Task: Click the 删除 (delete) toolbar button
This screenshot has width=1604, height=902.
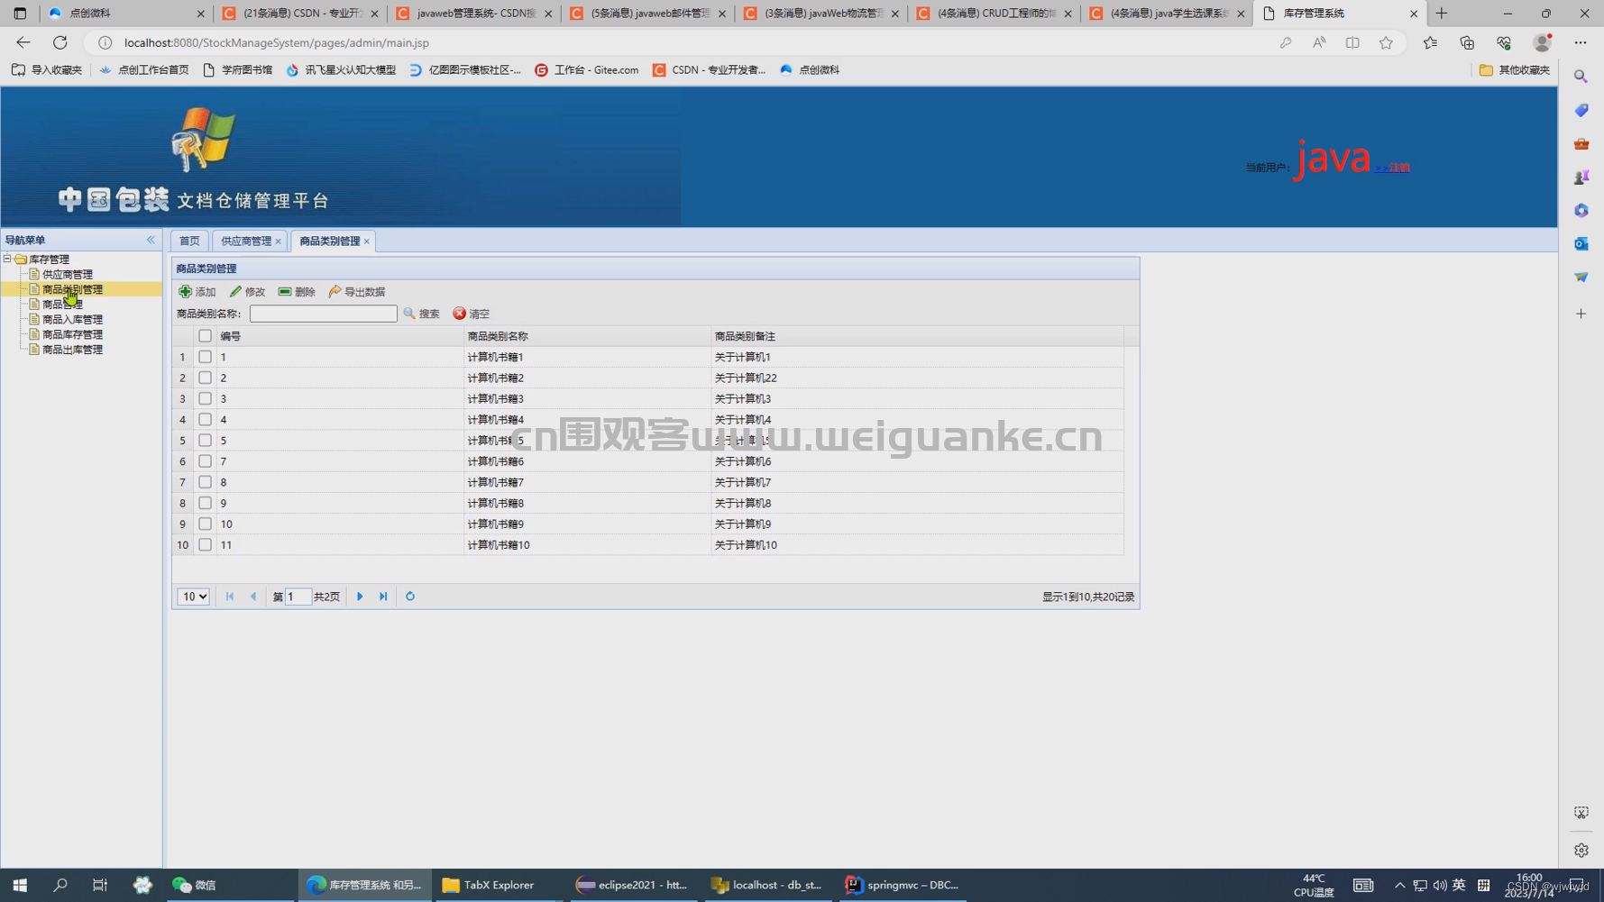Action: [x=297, y=292]
